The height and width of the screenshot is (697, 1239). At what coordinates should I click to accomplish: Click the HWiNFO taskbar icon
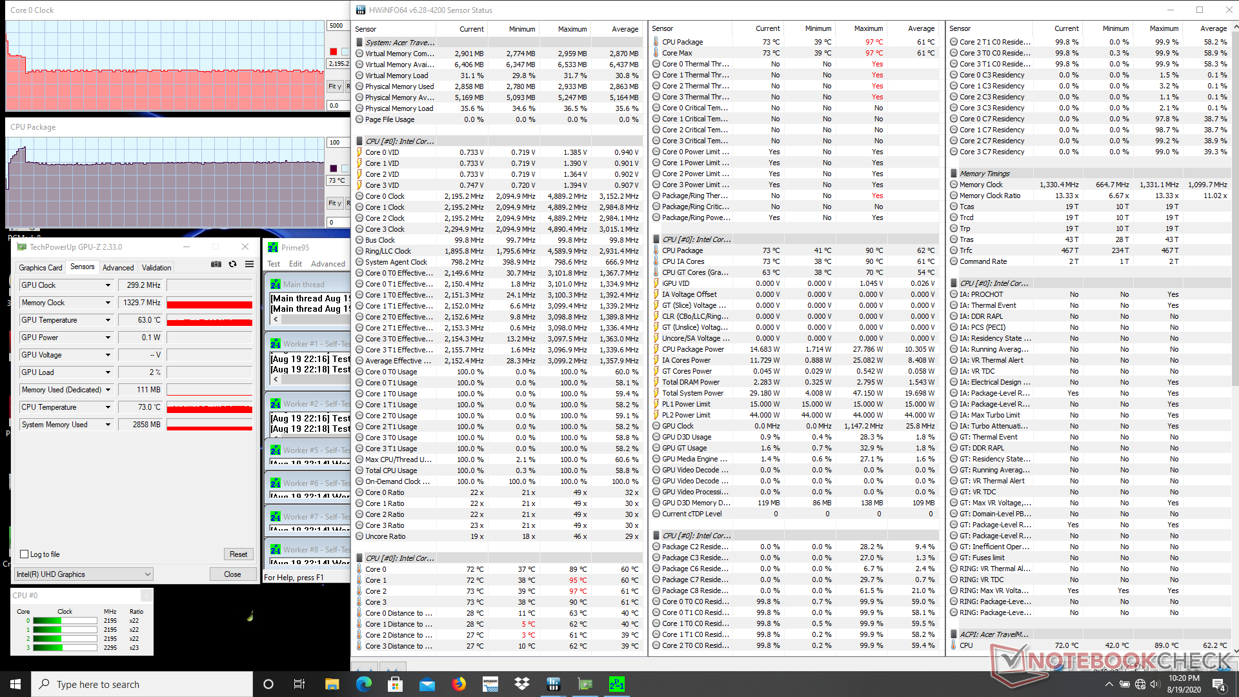553,684
